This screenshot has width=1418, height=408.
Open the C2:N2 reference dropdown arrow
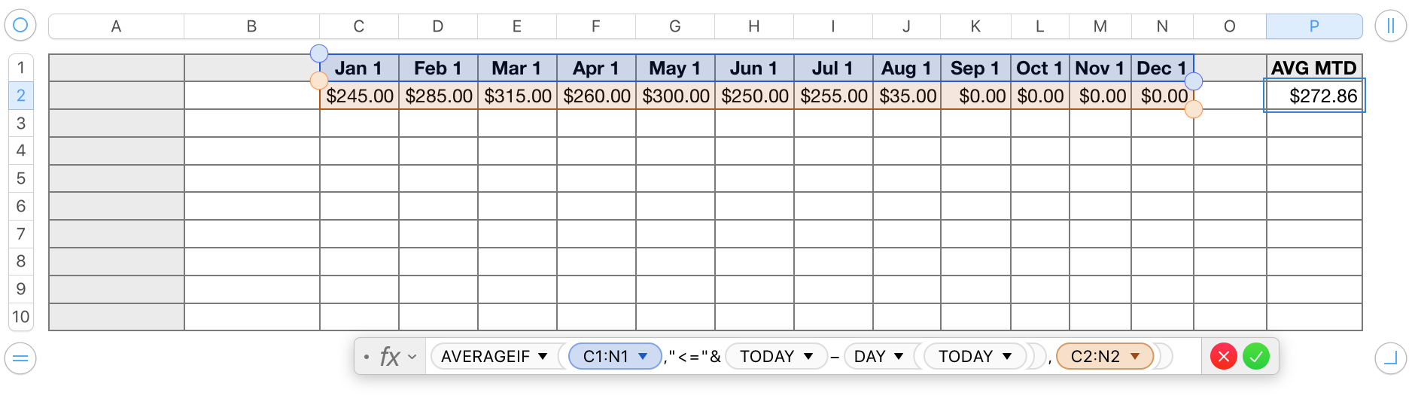1135,356
